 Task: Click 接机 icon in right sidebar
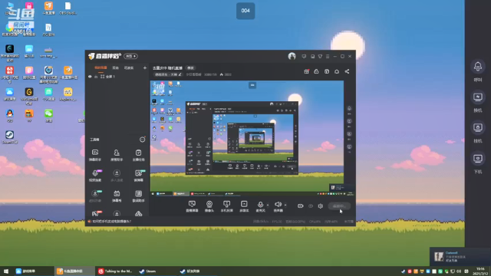coord(478,97)
